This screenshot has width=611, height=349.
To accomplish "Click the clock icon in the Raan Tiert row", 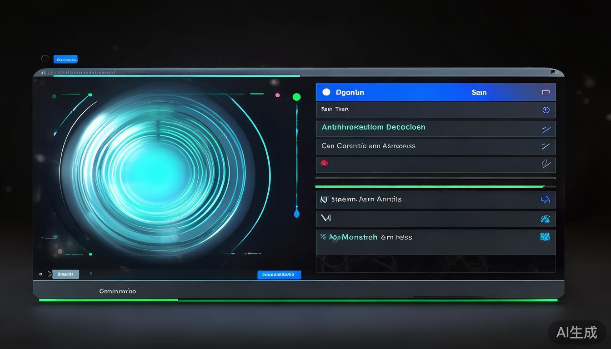I will [546, 110].
